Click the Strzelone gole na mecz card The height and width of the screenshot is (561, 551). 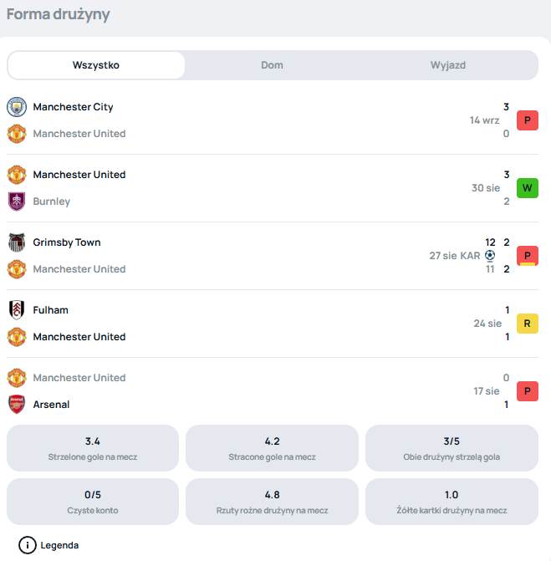click(93, 448)
